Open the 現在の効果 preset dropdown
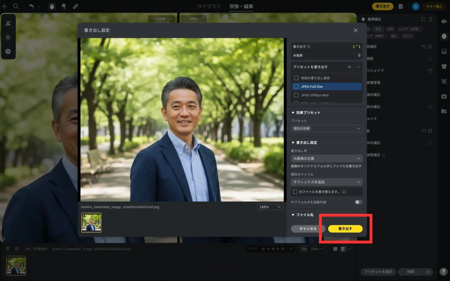450x281 pixels. coord(327,129)
